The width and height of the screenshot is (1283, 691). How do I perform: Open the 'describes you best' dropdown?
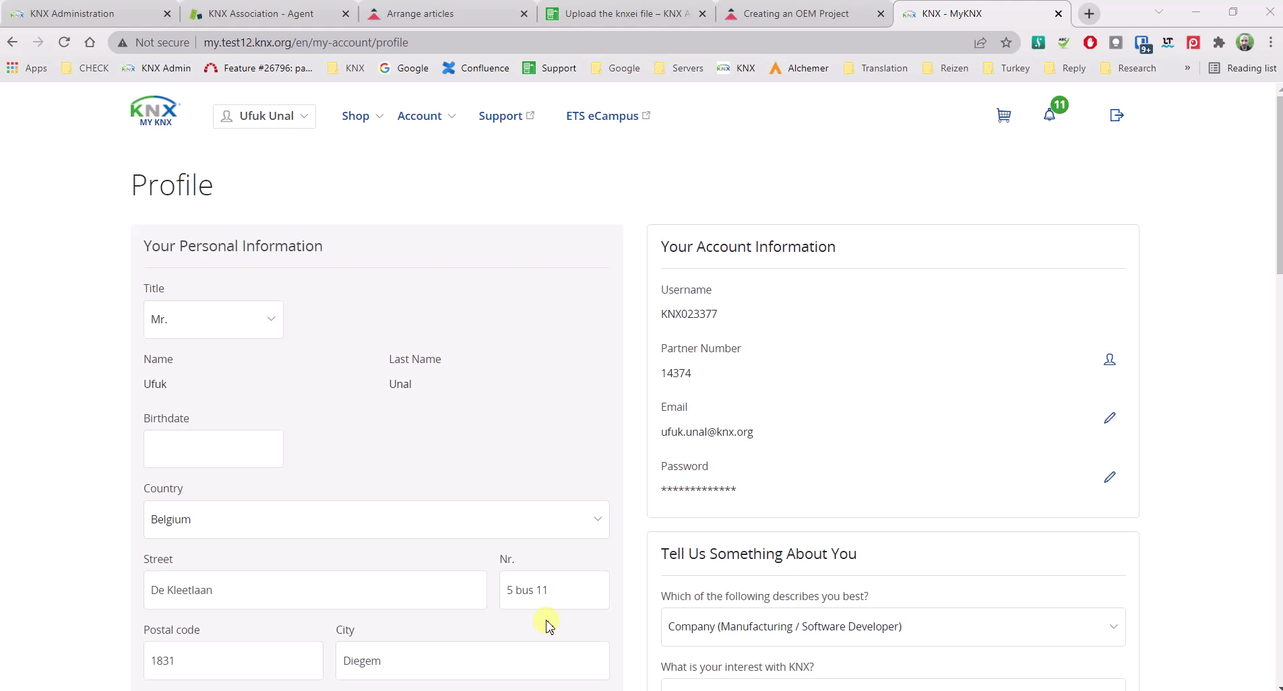coord(893,626)
